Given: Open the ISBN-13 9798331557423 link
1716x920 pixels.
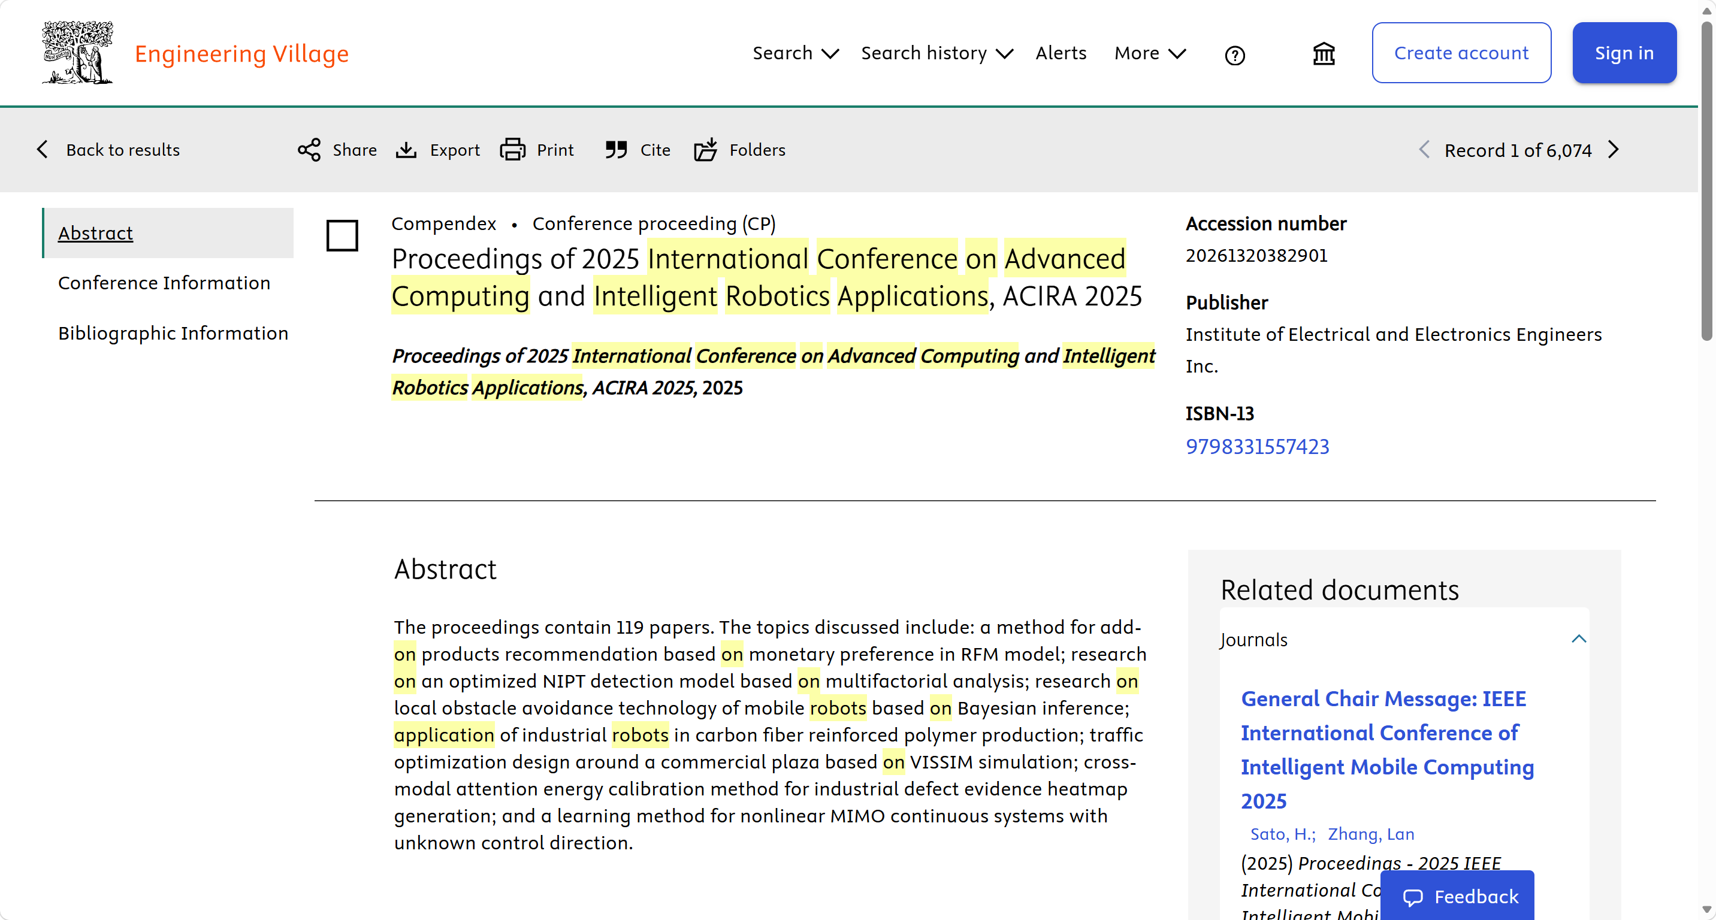Looking at the screenshot, I should pyautogui.click(x=1257, y=447).
